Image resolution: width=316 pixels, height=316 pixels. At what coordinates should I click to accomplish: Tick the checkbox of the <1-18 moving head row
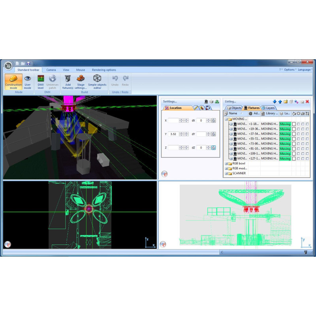click(294, 124)
